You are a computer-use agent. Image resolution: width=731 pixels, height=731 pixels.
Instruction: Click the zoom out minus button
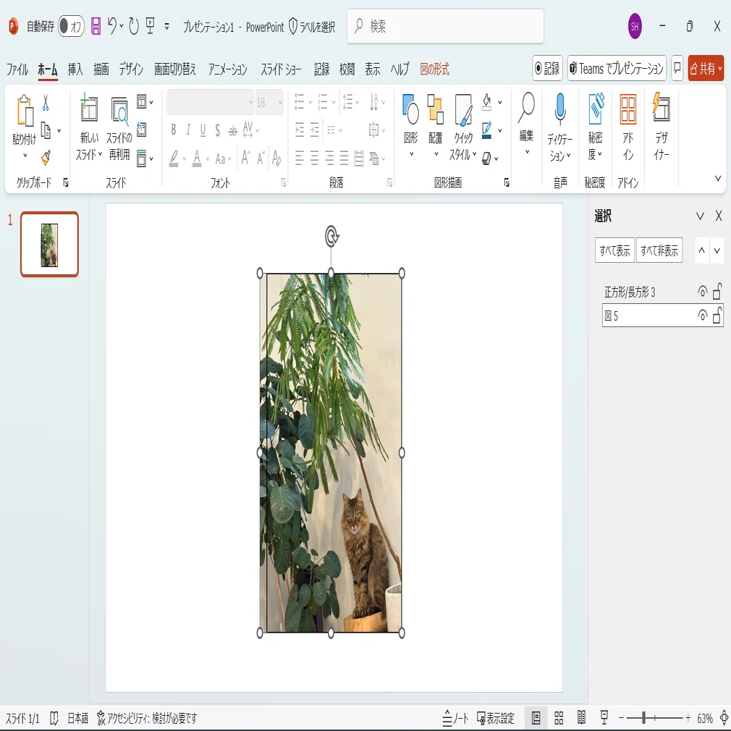tap(621, 718)
